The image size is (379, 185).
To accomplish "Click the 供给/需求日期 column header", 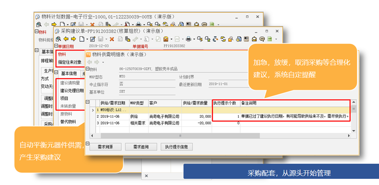I will (114, 103).
